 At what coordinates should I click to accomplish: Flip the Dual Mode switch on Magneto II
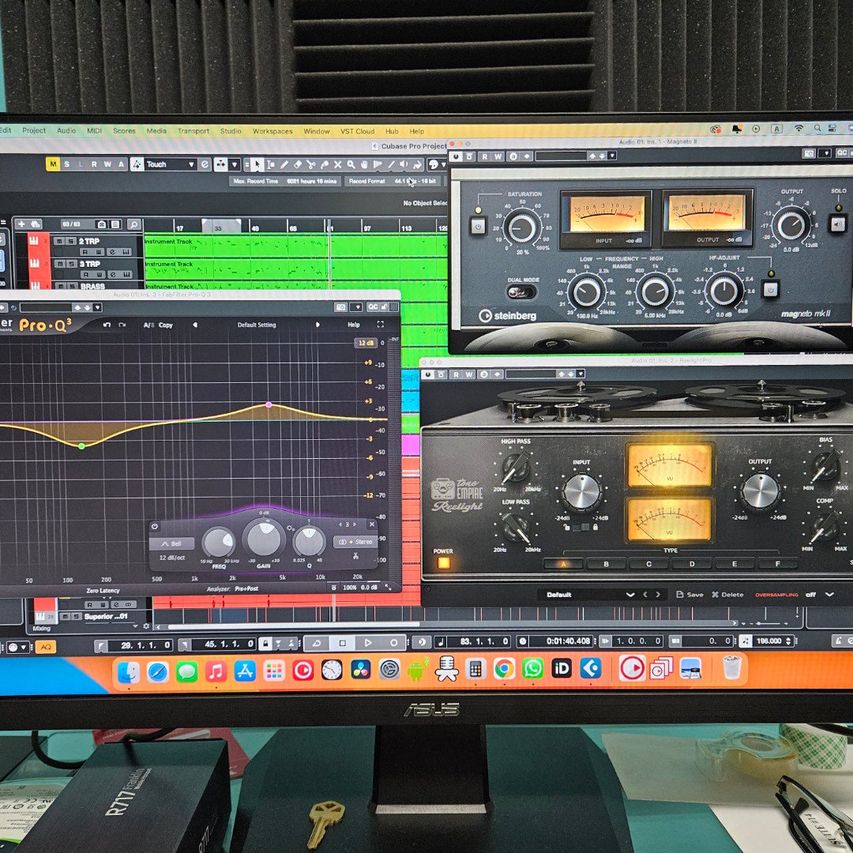click(521, 293)
